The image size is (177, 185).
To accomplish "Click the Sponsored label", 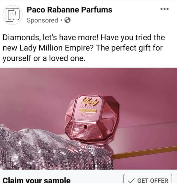I will [42, 20].
